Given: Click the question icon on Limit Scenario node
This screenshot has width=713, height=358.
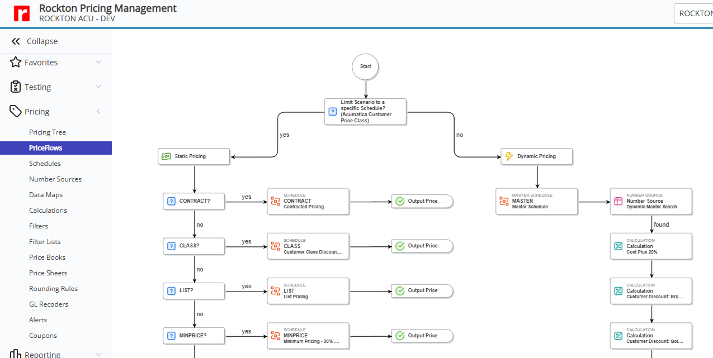Looking at the screenshot, I should click(333, 112).
